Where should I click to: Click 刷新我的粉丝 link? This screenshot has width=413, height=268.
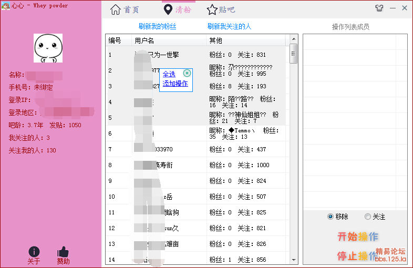pyautogui.click(x=157, y=26)
